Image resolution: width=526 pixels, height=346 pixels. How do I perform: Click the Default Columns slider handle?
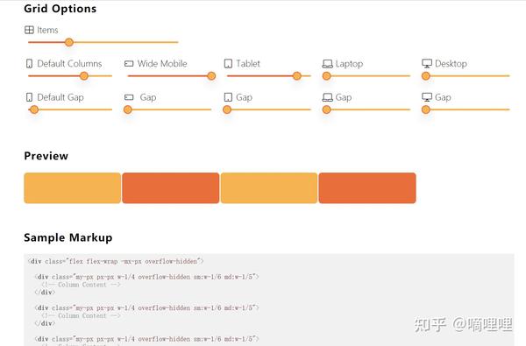coord(84,76)
